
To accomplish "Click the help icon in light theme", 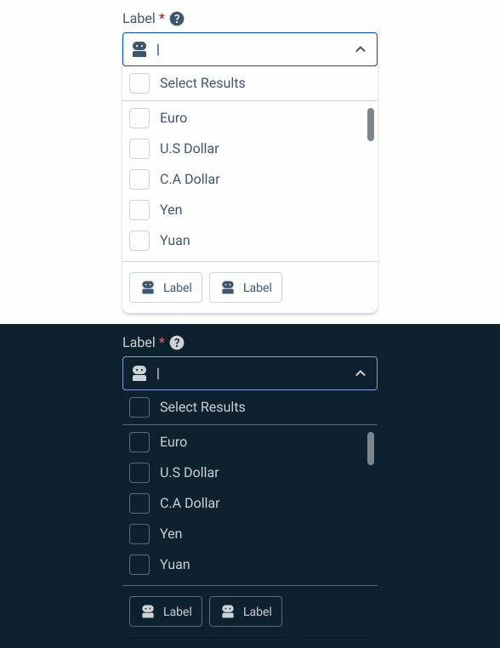I will (177, 19).
